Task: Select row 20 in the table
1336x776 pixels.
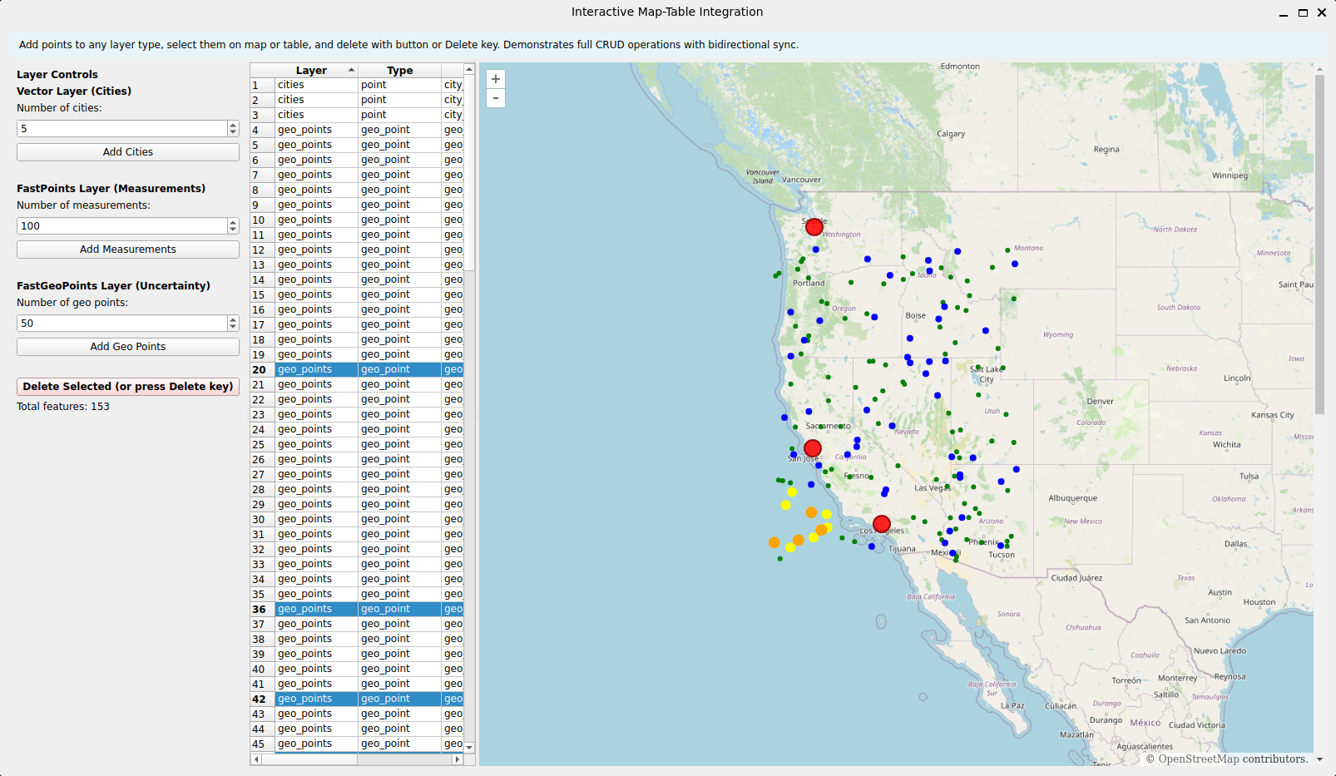Action: click(357, 369)
